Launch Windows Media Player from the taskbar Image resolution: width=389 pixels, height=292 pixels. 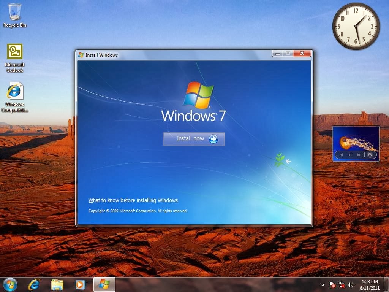pos(80,284)
